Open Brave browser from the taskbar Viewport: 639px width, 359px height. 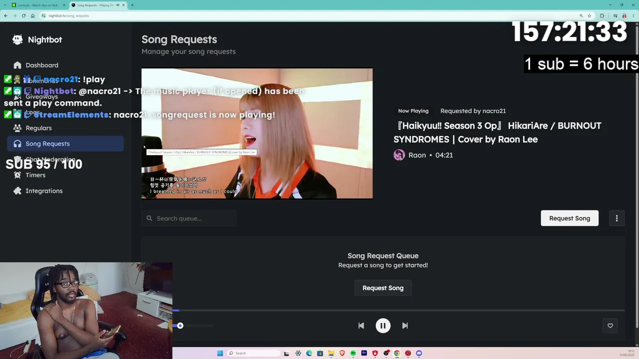click(x=342, y=354)
